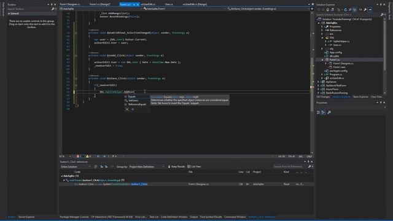Click the navigate forward arrow in editor strip
Screen dimensions: 393x221
pos(104,156)
